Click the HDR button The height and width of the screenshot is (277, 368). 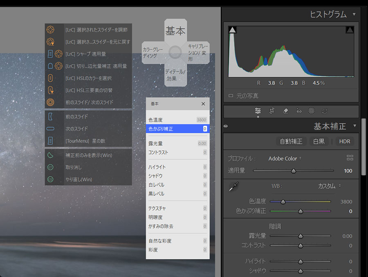345,141
